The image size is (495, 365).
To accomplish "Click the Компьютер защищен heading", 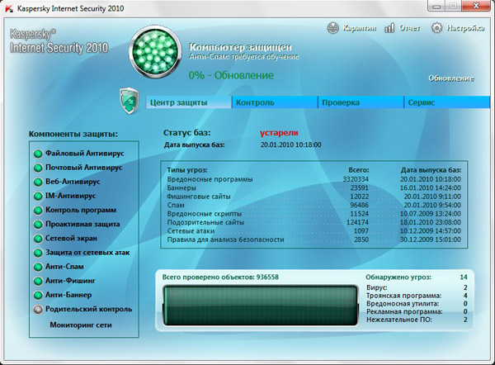I will pos(240,47).
